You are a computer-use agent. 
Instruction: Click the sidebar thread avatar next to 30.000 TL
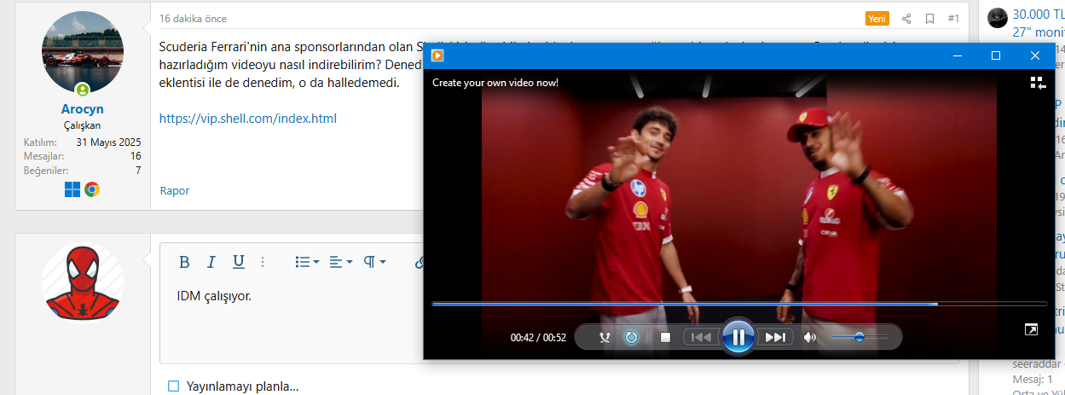(x=998, y=17)
